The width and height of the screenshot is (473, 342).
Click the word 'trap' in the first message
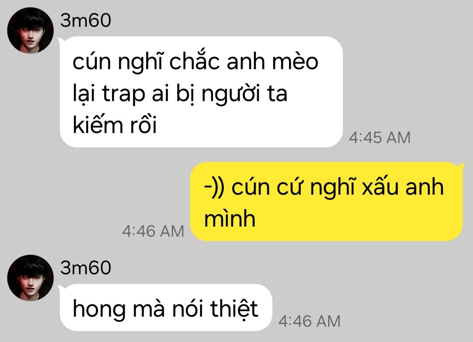coord(124,94)
